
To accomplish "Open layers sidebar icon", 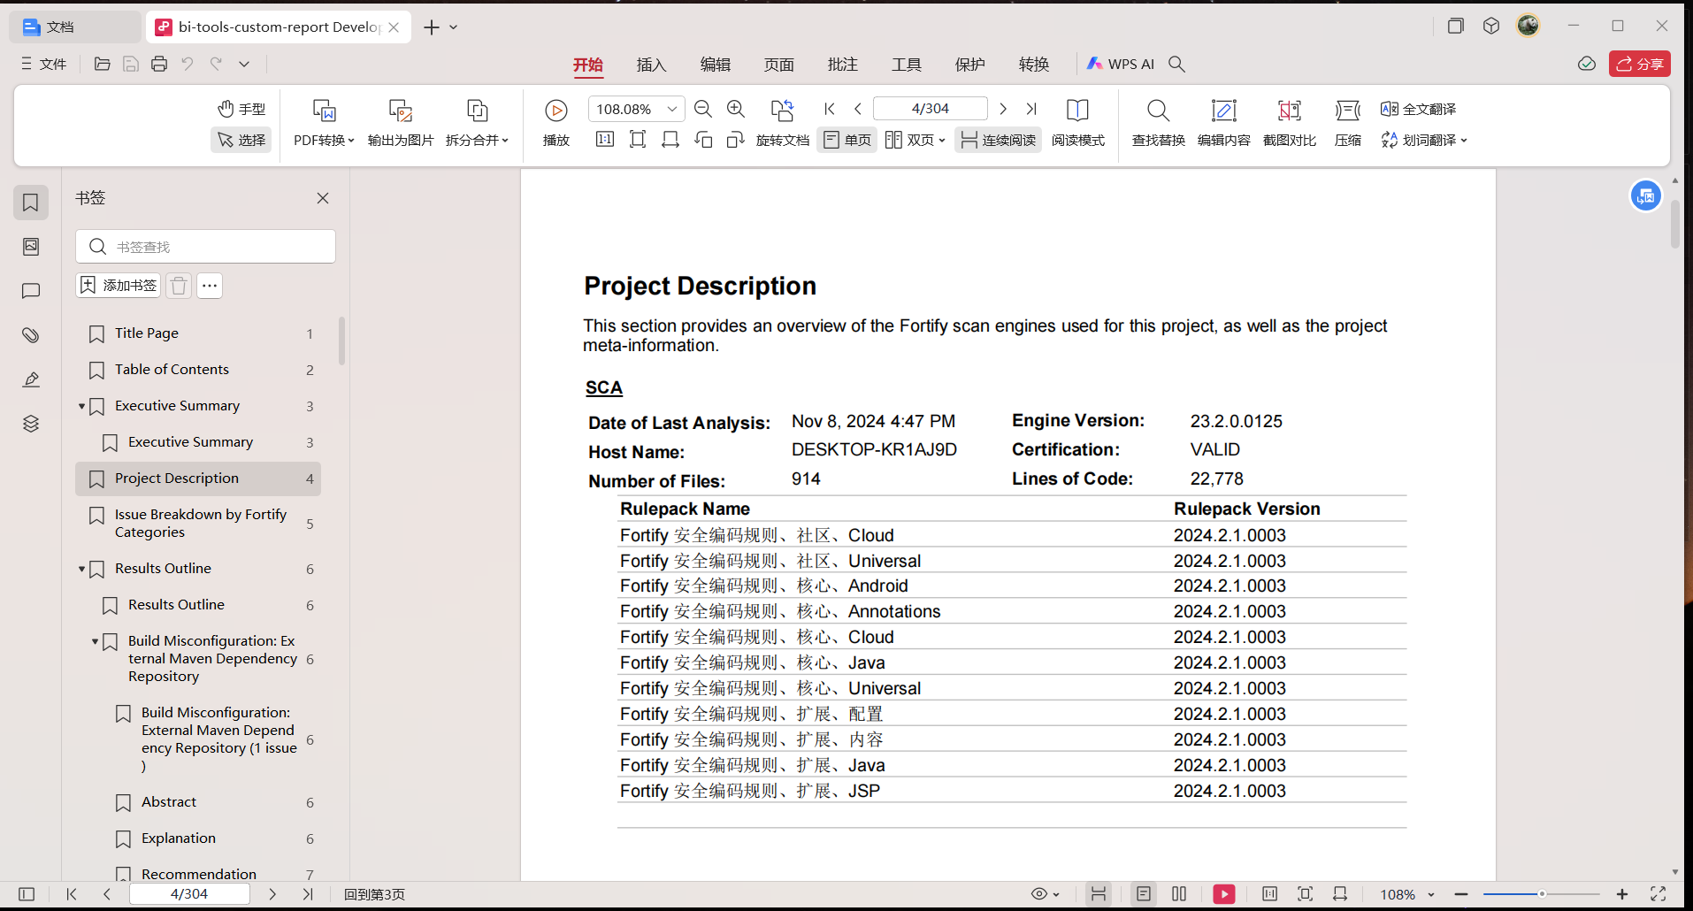I will point(31,424).
